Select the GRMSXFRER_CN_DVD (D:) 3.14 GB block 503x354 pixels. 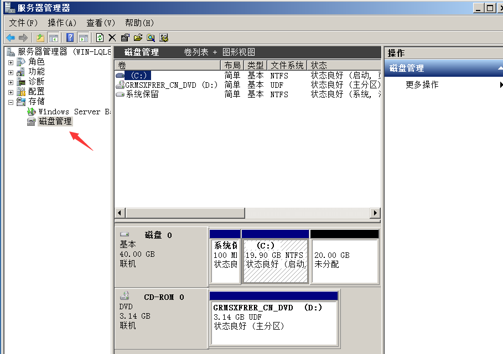click(274, 319)
